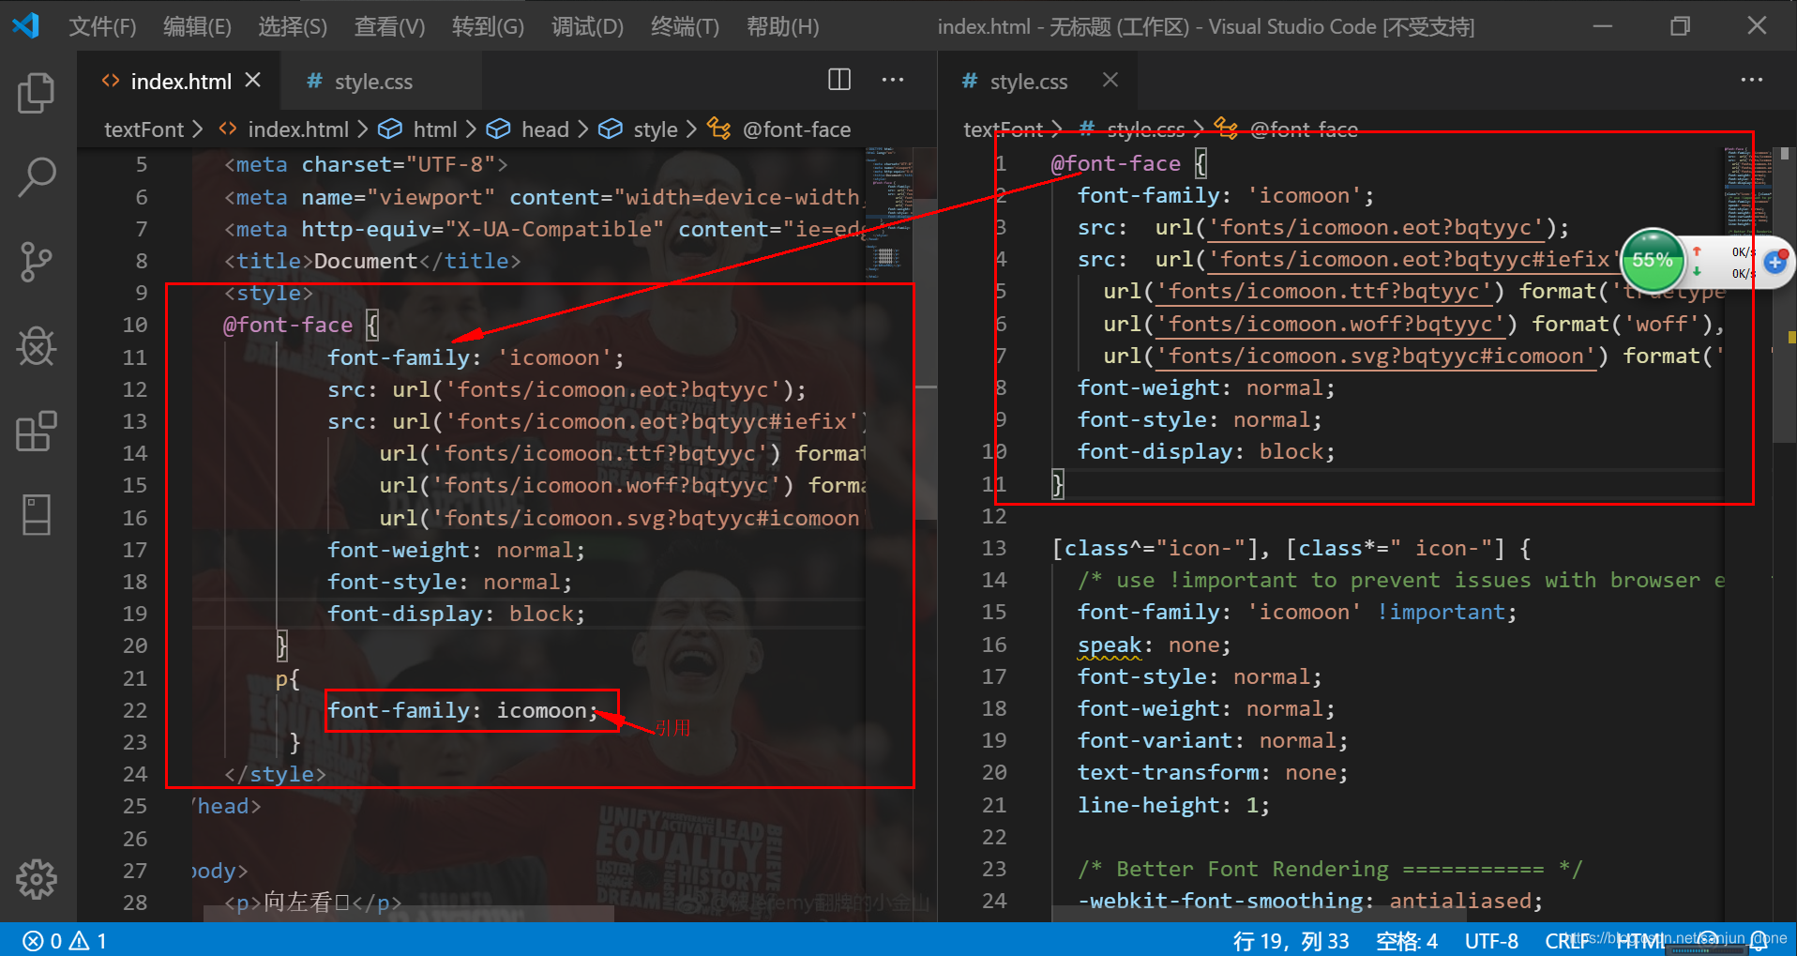Click the '[class^="icon-"]' selector line
The width and height of the screenshot is (1797, 956).
point(1291,549)
